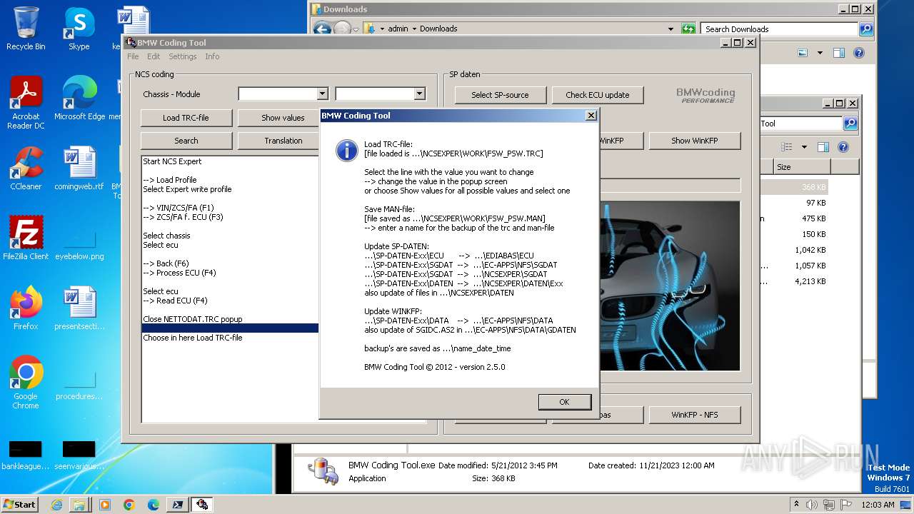Open the CCleaner desktop icon
The width and height of the screenshot is (914, 514).
click(x=26, y=168)
